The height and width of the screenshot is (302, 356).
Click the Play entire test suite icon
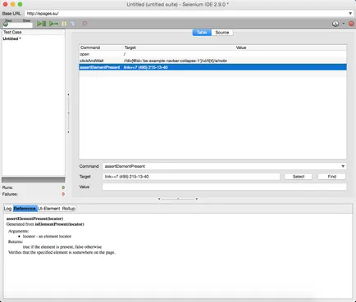tap(41, 24)
